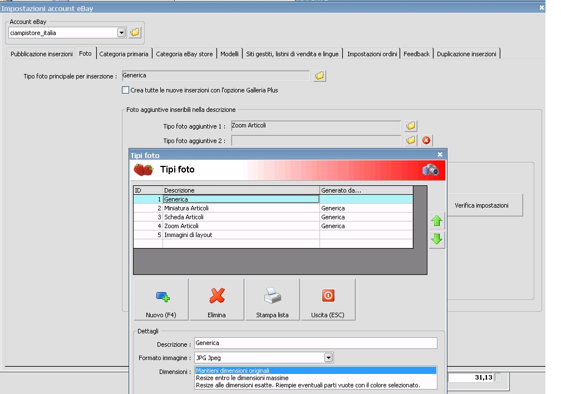This screenshot has width=561, height=394.
Task: Move selected photo type down with green arrow
Action: (x=437, y=240)
